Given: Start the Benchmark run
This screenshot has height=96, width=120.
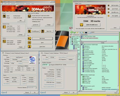Looking at the screenshot, I should click(x=42, y=38).
